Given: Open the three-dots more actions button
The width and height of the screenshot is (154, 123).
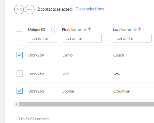Looking at the screenshot, I should pyautogui.click(x=30, y=9).
